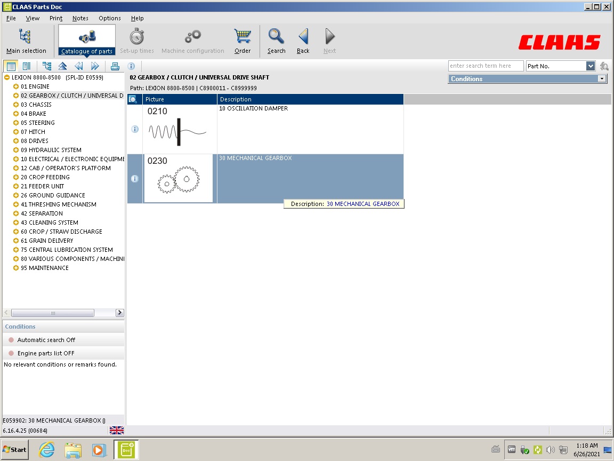Open the Print menu
The width and height of the screenshot is (614, 461).
(56, 18)
